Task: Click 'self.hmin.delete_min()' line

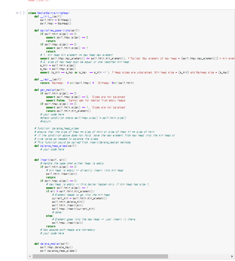Action: tap(68, 202)
